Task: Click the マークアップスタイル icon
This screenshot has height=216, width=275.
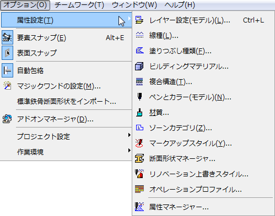Action: [139, 143]
